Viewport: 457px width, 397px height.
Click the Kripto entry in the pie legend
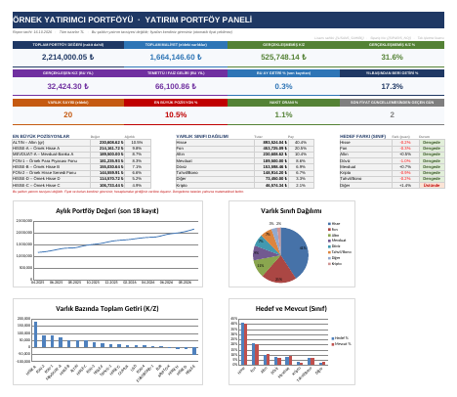tap(335, 264)
